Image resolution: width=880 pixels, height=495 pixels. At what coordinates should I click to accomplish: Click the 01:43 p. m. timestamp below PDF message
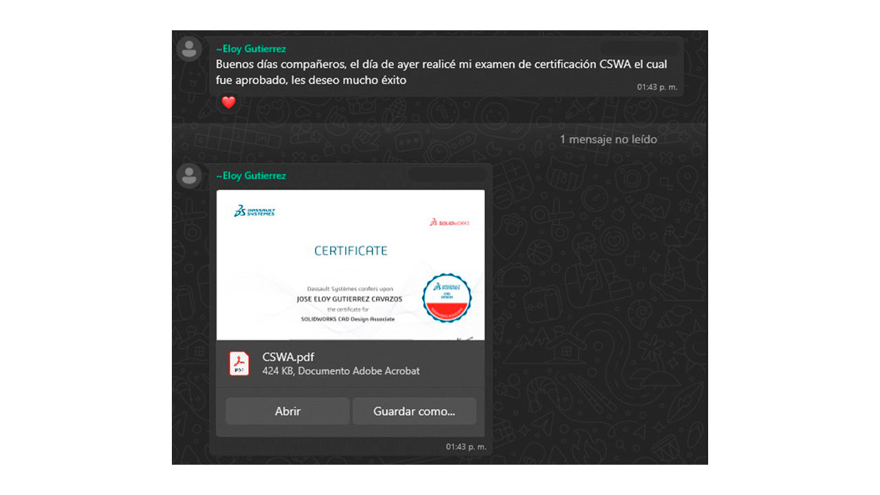tap(465, 447)
